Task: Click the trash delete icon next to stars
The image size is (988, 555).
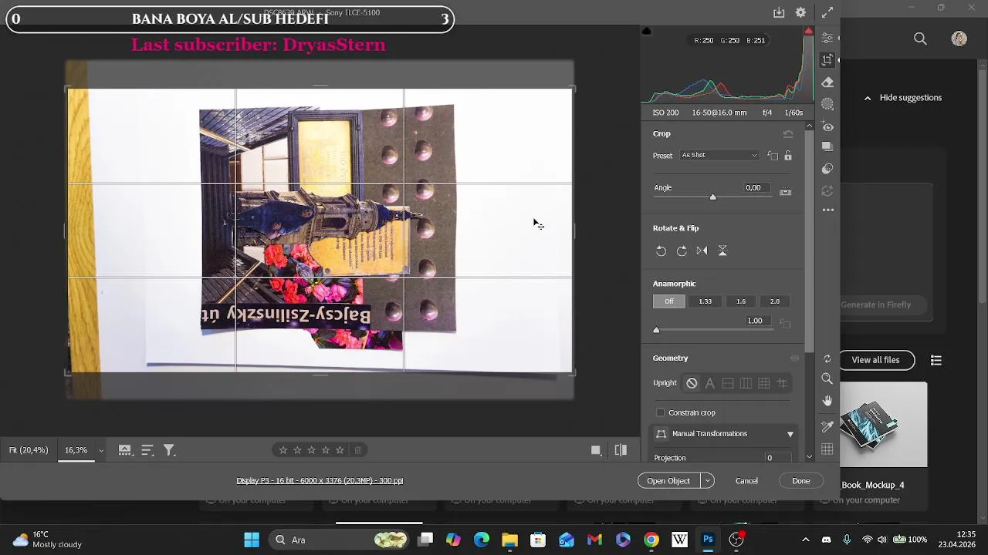Action: pos(358,450)
